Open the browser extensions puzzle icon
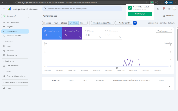This screenshot has width=178, height=111. coord(156,2)
